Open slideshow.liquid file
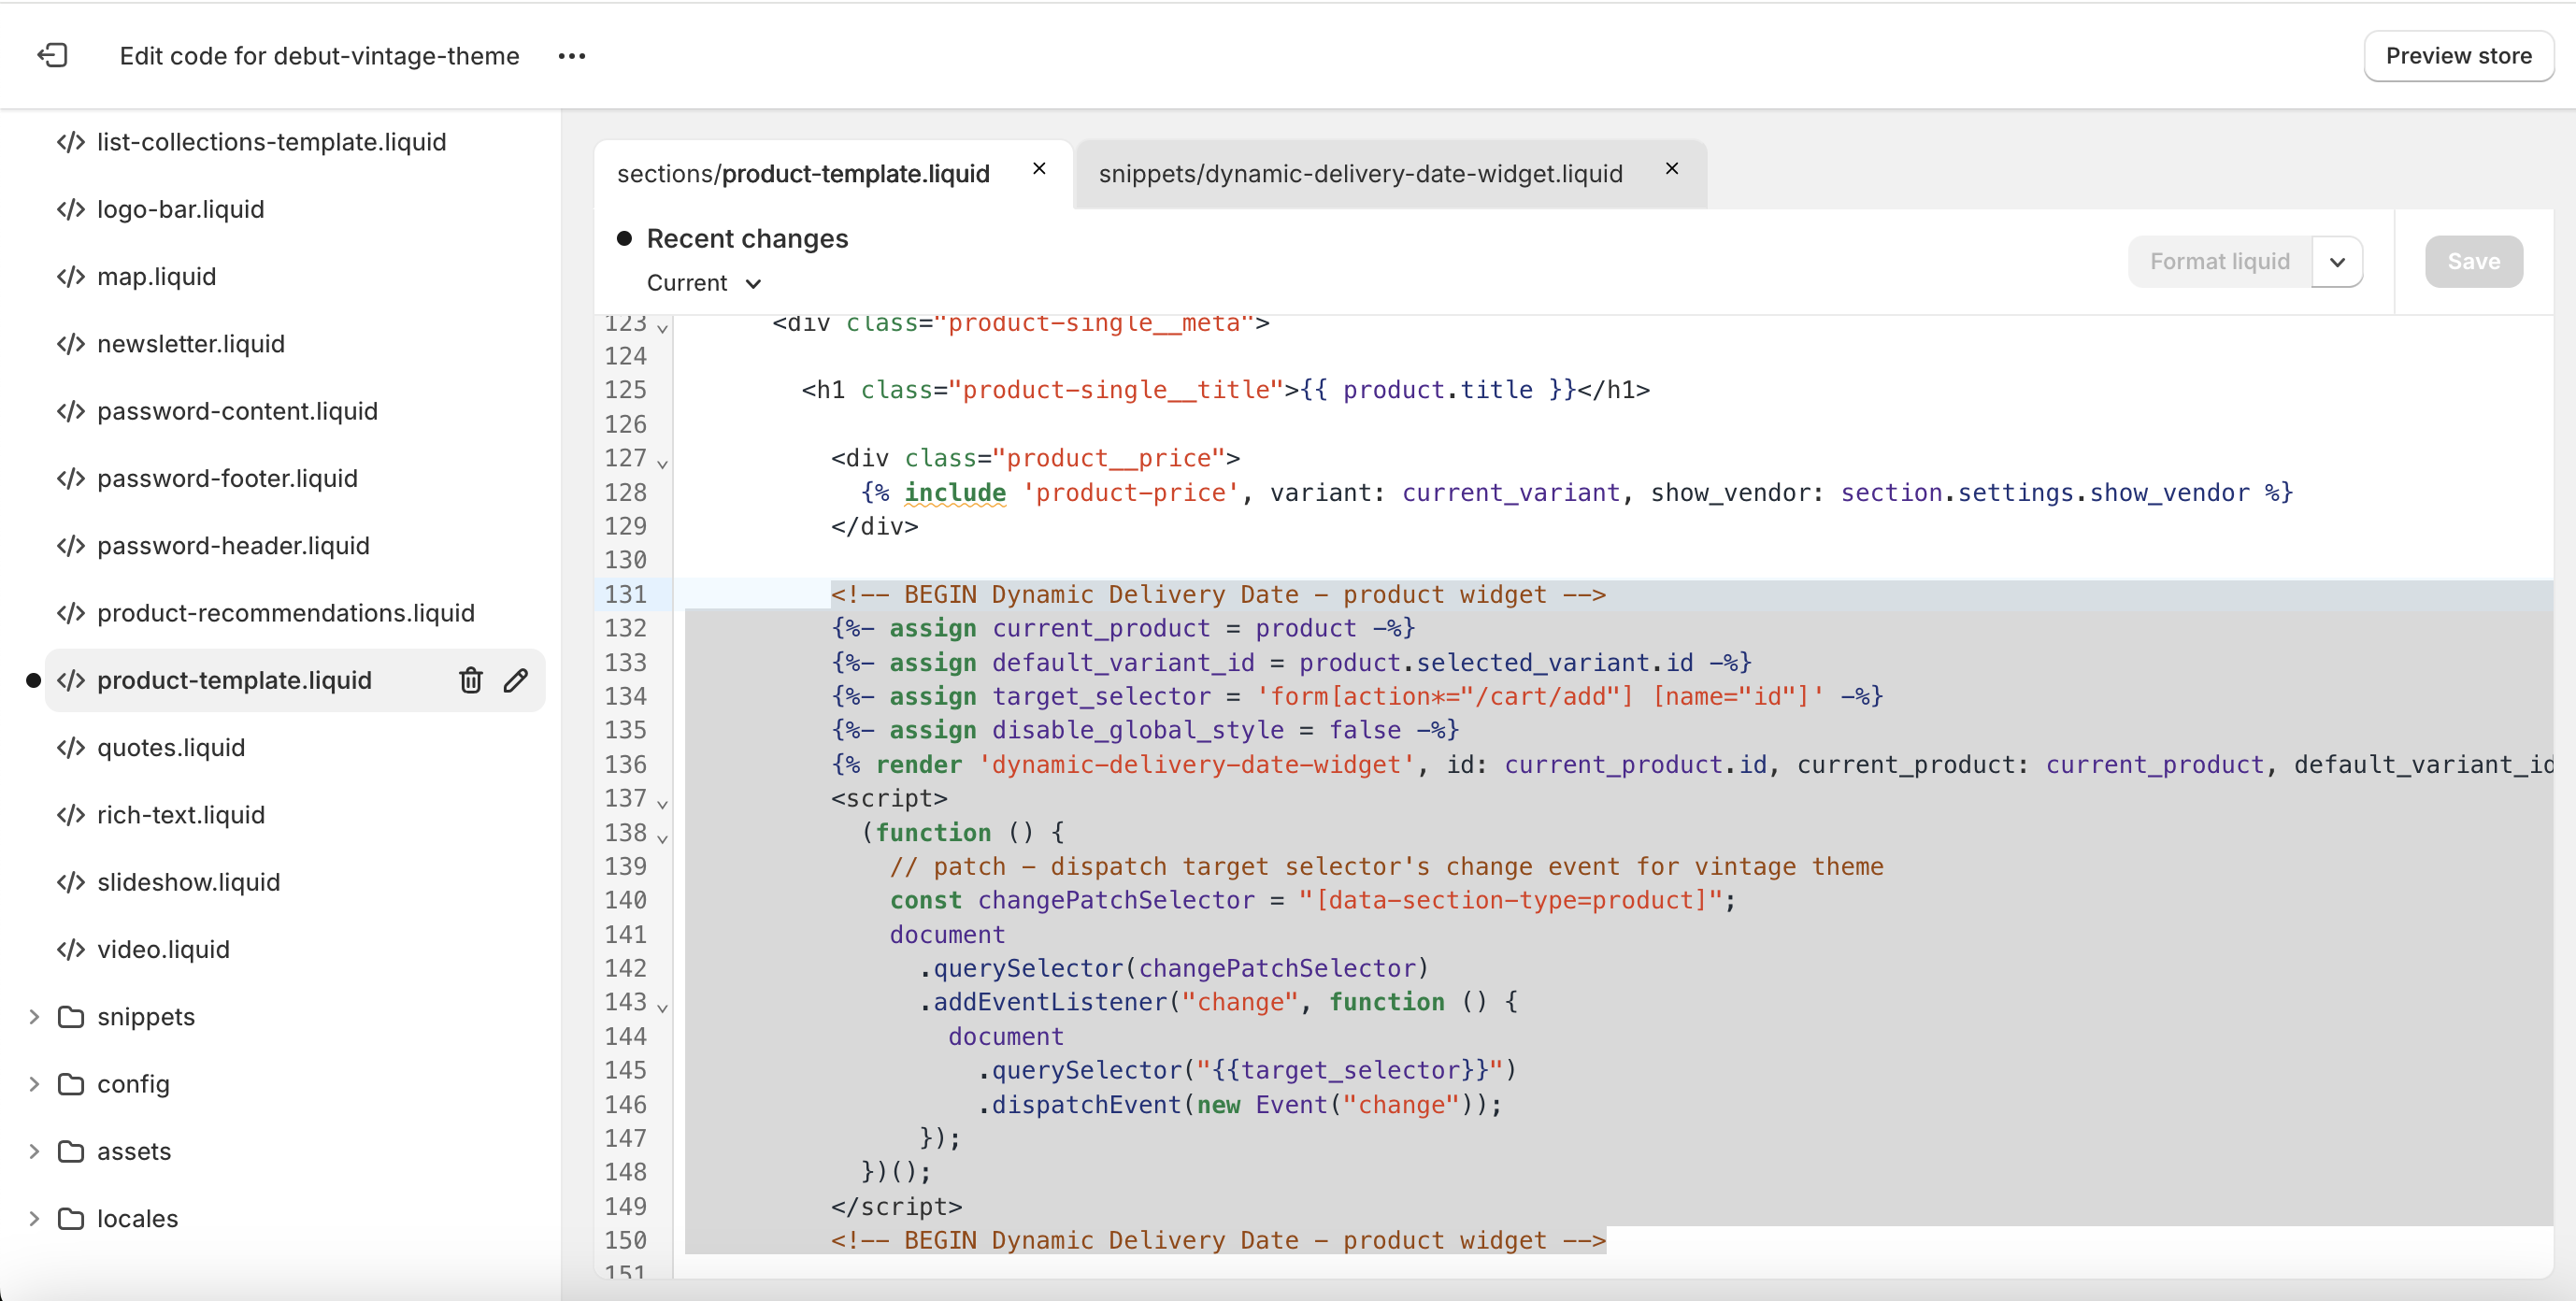2576x1301 pixels. [188, 882]
